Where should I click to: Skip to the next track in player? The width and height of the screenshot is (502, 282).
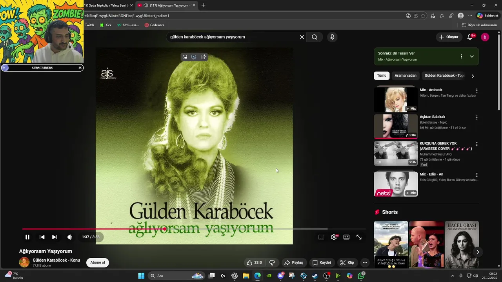point(55,237)
